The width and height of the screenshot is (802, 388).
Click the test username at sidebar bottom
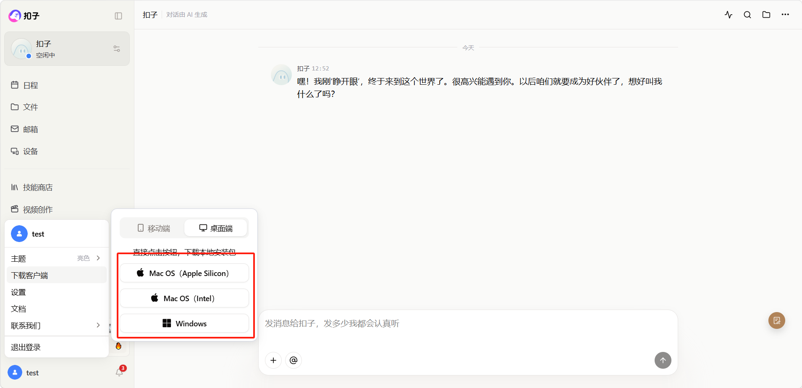pyautogui.click(x=32, y=373)
